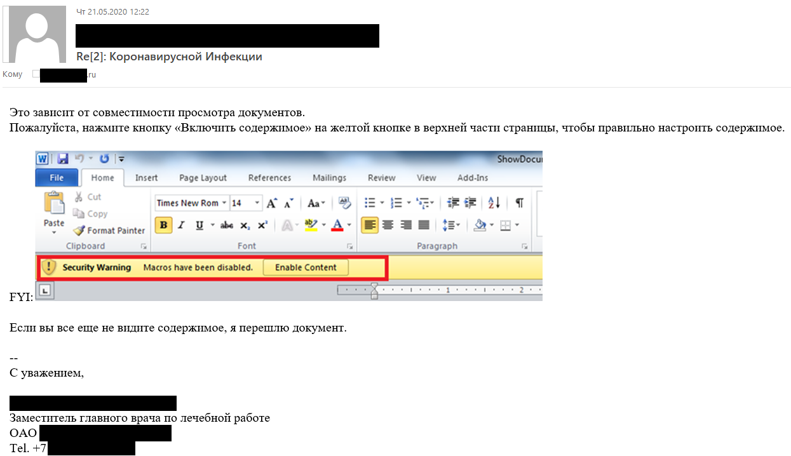Toggle Bold formatting
This screenshot has width=791, height=456.
tap(163, 225)
